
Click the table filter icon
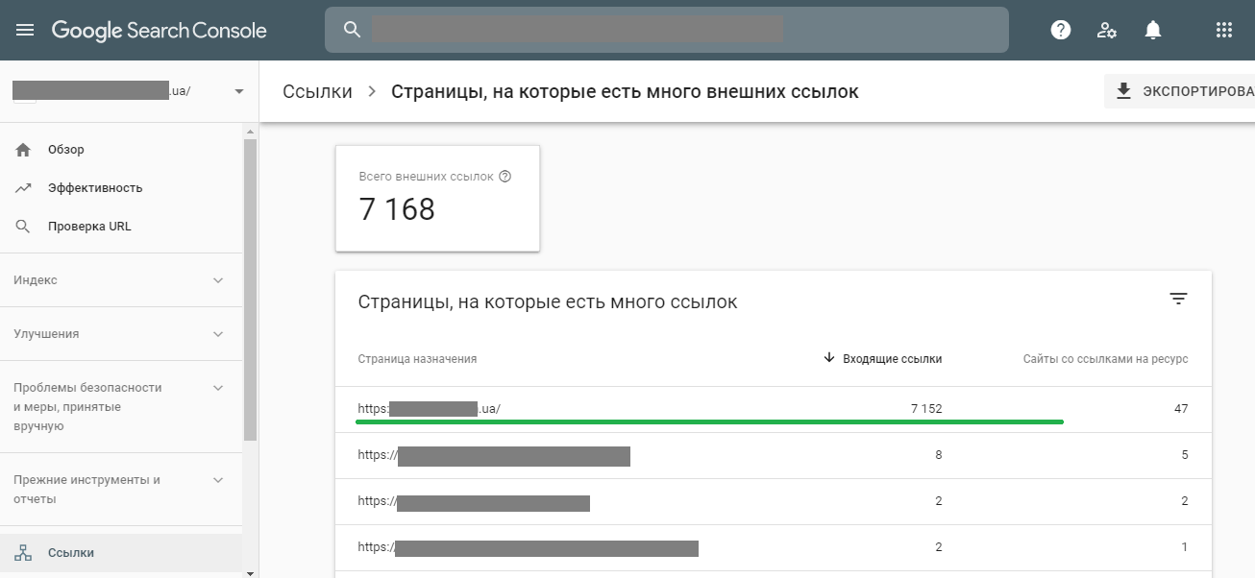pyautogui.click(x=1178, y=299)
